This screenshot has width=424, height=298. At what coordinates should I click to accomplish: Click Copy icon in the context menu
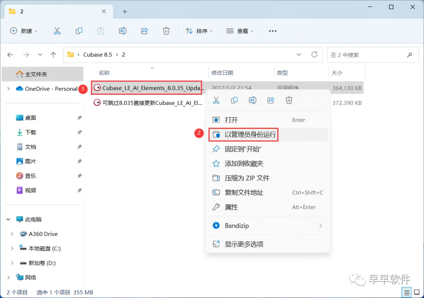pos(234,100)
